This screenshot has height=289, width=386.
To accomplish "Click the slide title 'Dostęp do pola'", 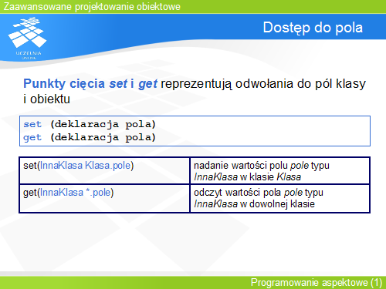I will click(313, 28).
